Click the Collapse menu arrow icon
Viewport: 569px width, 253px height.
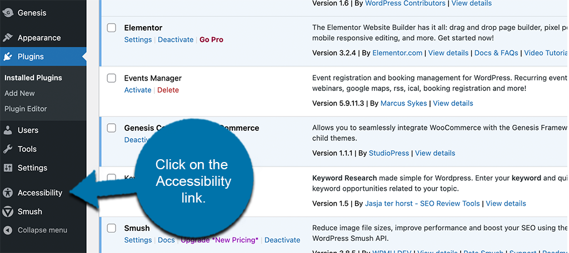8,230
